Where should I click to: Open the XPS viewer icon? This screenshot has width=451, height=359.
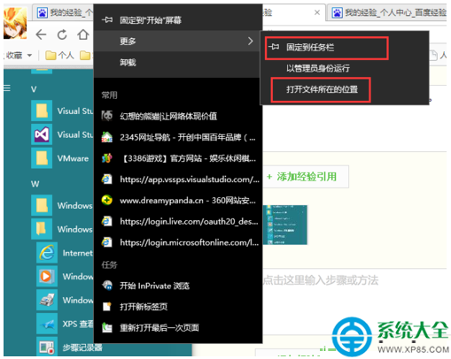(x=47, y=324)
